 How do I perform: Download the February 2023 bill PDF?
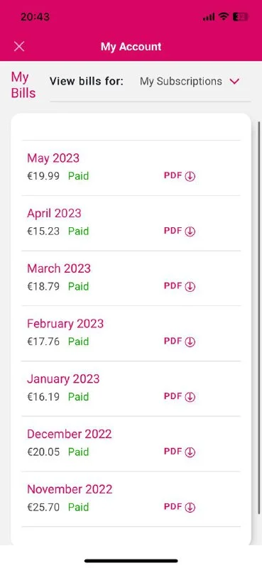click(180, 342)
